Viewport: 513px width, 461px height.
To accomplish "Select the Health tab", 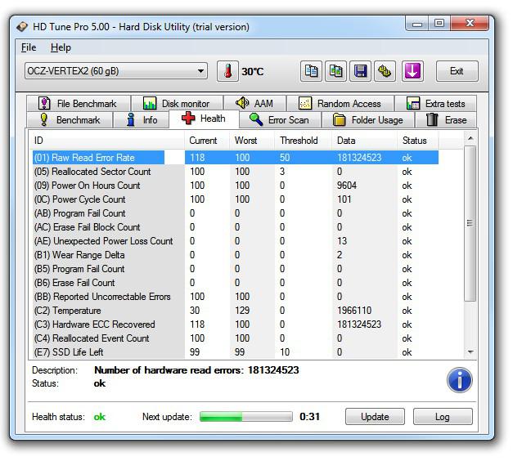I will [x=205, y=119].
